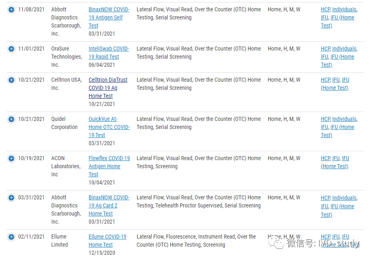This screenshot has height=260, width=371.
Task: Select the 11/01/2021 date cell
Action: (31, 49)
